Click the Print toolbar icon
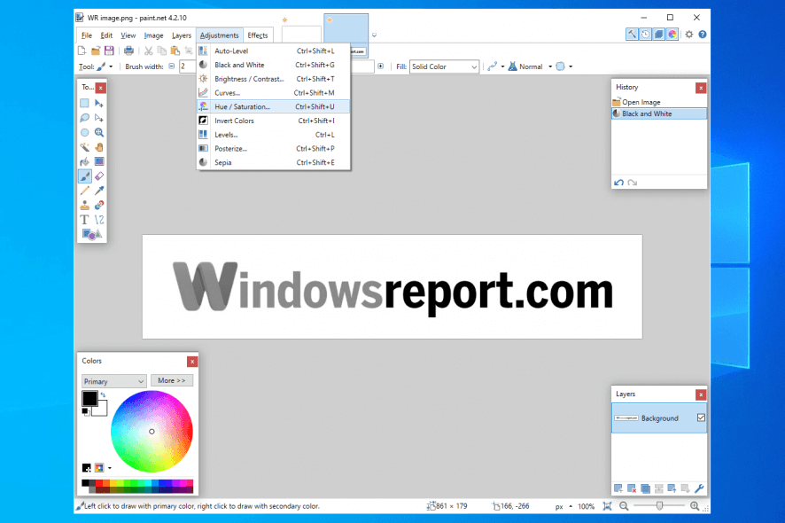The height and width of the screenshot is (523, 785). point(128,51)
